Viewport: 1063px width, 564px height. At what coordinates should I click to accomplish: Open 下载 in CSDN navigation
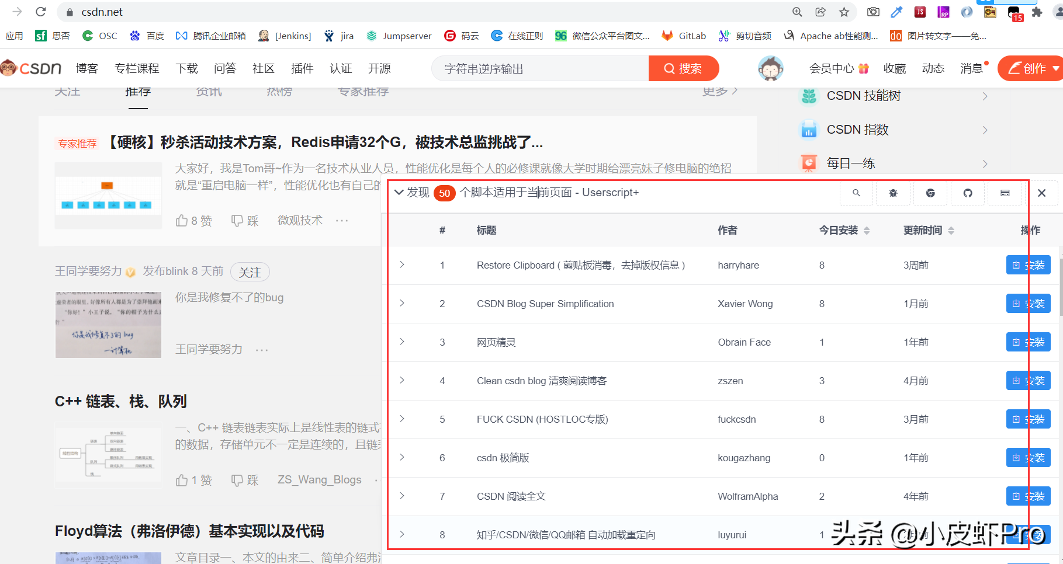(187, 68)
